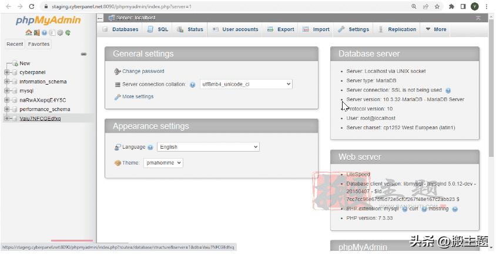
Task: Reload the page with browser refresh icon
Action: pyautogui.click(x=31, y=6)
